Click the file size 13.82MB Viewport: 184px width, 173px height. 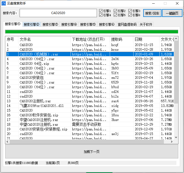coord(167,106)
